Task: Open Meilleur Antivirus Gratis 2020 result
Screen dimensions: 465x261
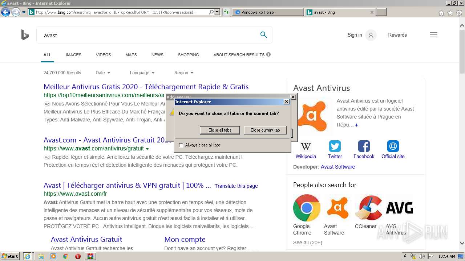Action: (146, 87)
